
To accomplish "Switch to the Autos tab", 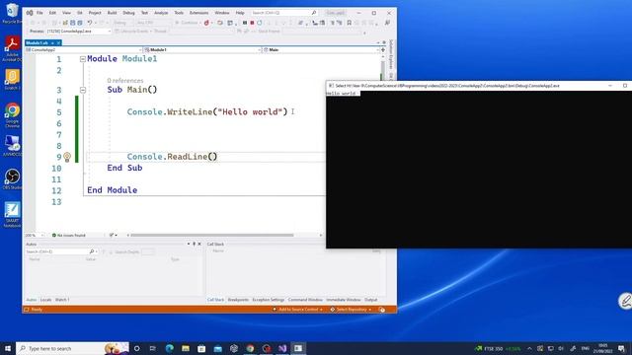I will pos(31,300).
